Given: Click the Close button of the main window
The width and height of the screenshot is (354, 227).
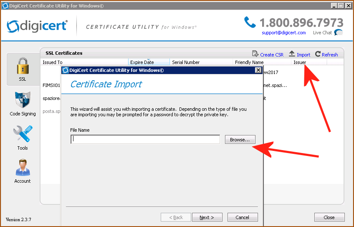Looking at the screenshot, I should click(x=329, y=217).
